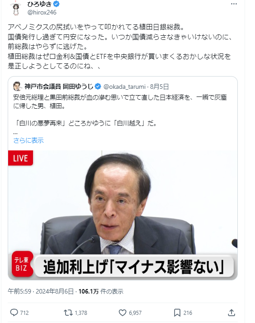Open the three-dot more options menu
Screen dimensions: 255x323
(234, 4)
